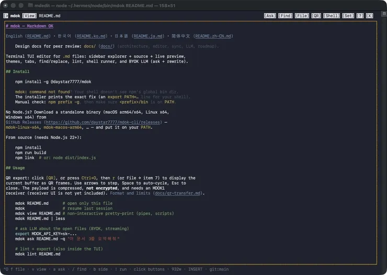Click '! run' hint in status bar

click(121, 269)
